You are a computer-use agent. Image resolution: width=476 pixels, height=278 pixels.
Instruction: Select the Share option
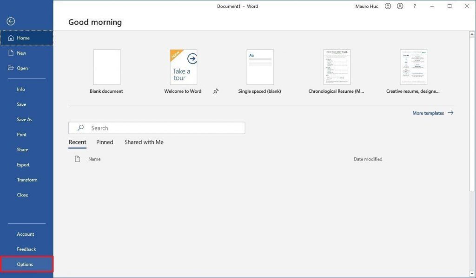(x=26, y=150)
